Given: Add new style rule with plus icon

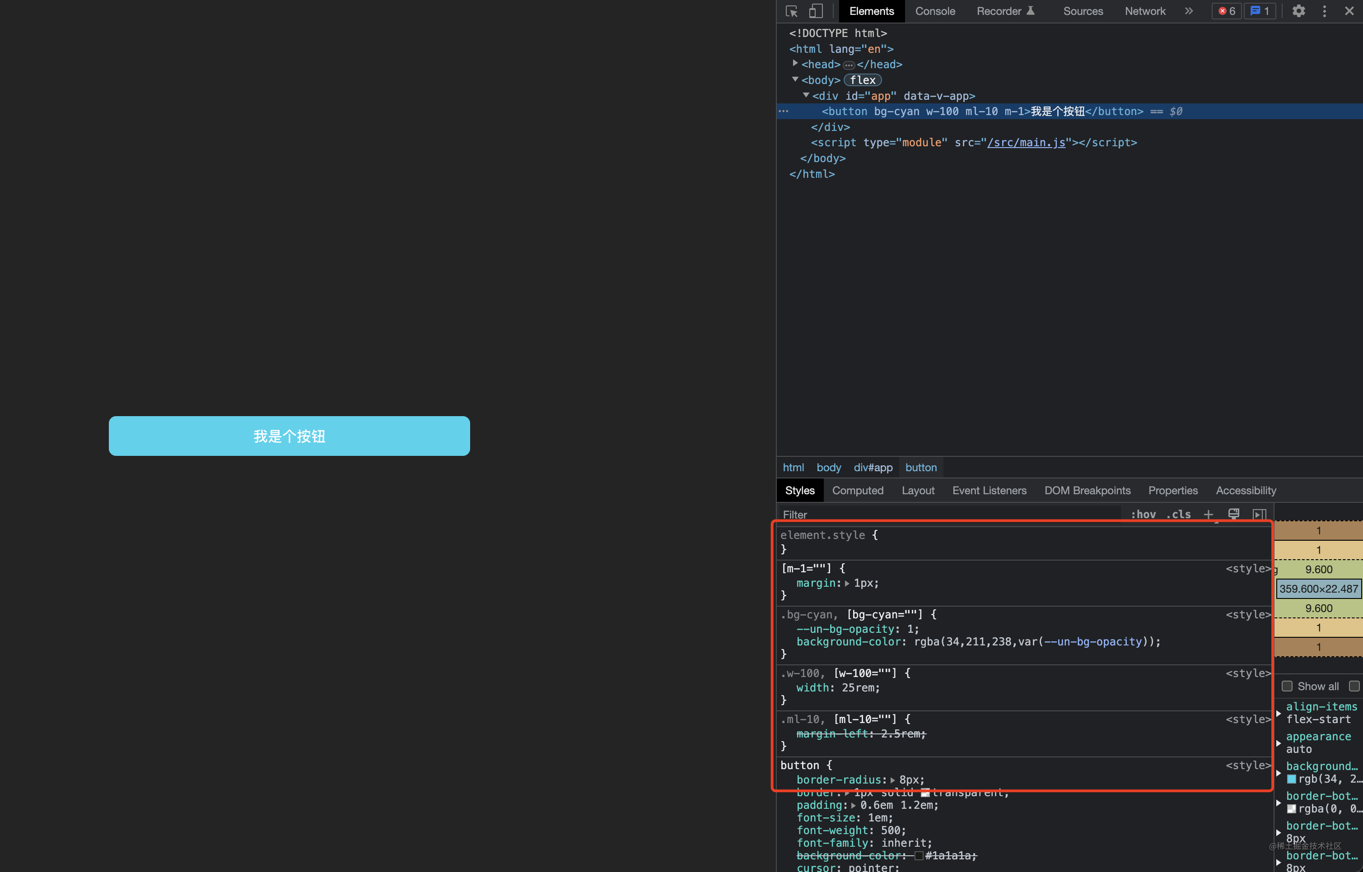Looking at the screenshot, I should [x=1209, y=514].
